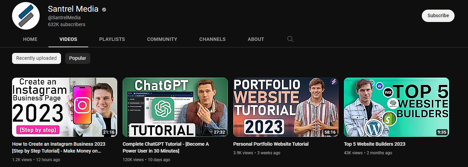Click the 27:32 duration badge
This screenshot has height=167, width=468.
point(219,132)
